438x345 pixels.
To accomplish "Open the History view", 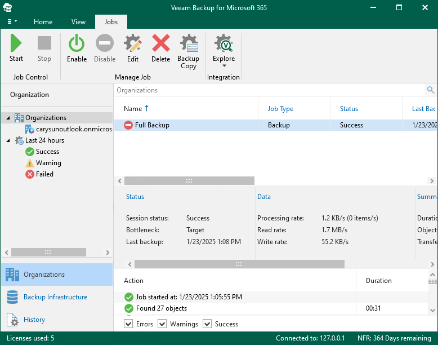I will pos(34,320).
